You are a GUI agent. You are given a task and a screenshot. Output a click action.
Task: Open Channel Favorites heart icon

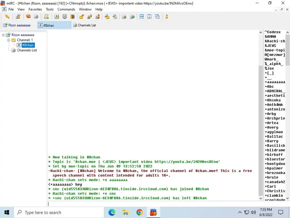[28, 16]
